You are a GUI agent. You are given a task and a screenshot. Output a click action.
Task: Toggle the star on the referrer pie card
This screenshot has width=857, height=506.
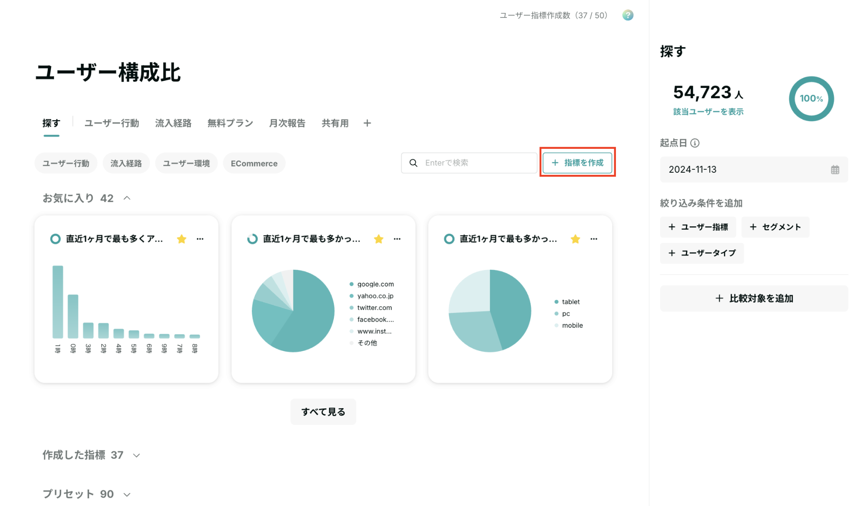point(379,239)
